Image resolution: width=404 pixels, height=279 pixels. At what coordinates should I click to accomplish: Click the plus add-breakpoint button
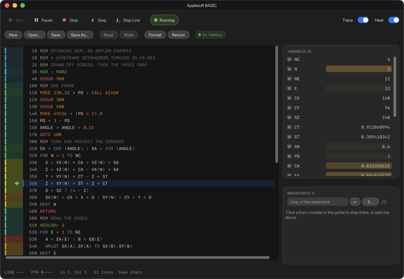pyautogui.click(x=355, y=202)
